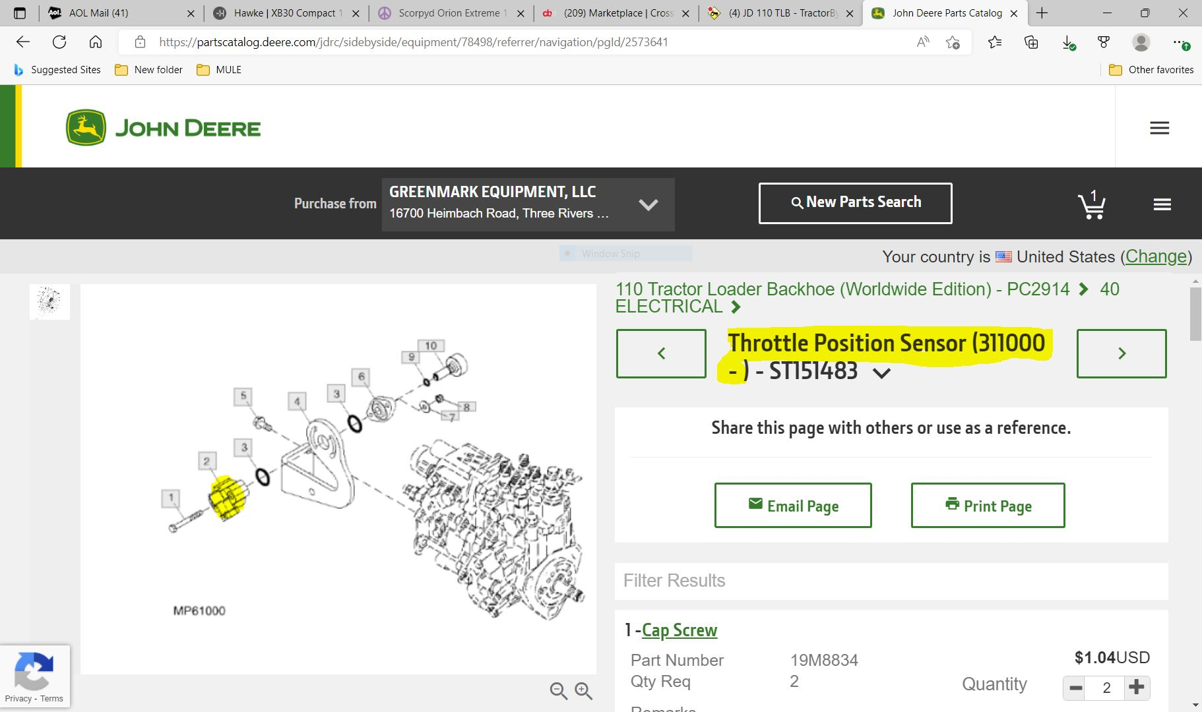Click part number 19M8834 text
1202x712 pixels.
click(x=824, y=660)
